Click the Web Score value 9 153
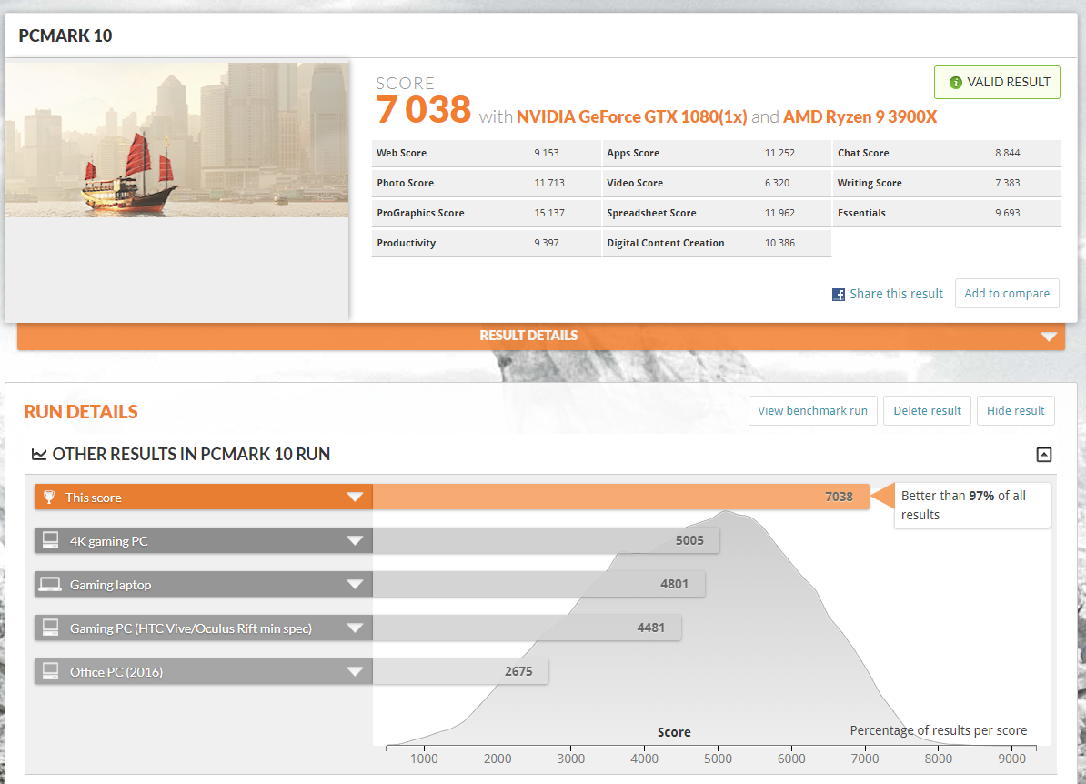Viewport: 1086px width, 784px height. click(547, 153)
